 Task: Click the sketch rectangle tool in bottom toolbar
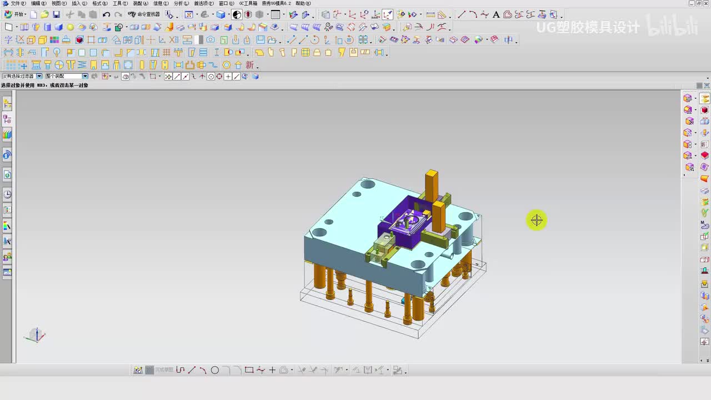click(x=249, y=370)
